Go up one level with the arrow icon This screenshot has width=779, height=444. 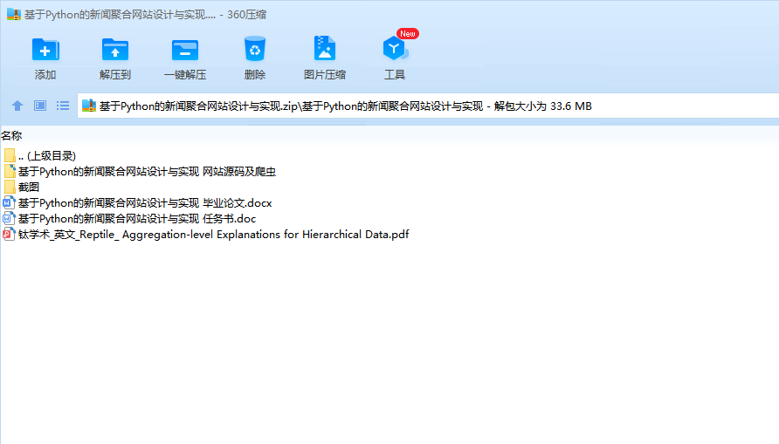pos(17,106)
